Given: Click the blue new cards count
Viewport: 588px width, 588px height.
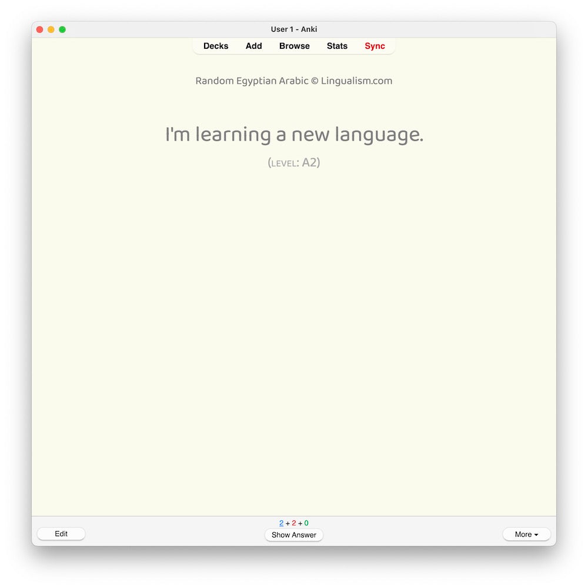Looking at the screenshot, I should coord(282,523).
